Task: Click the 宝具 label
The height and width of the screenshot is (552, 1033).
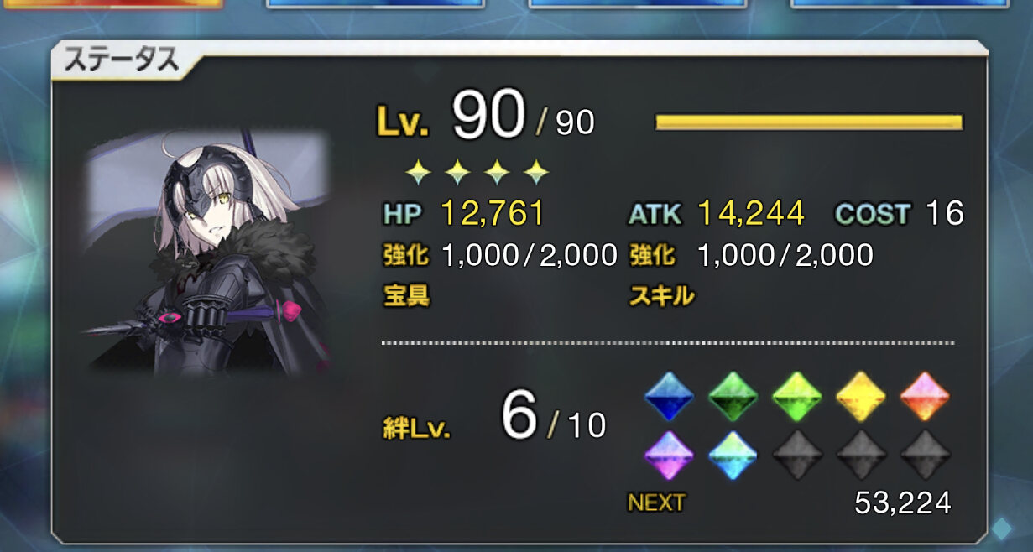Action: point(407,295)
